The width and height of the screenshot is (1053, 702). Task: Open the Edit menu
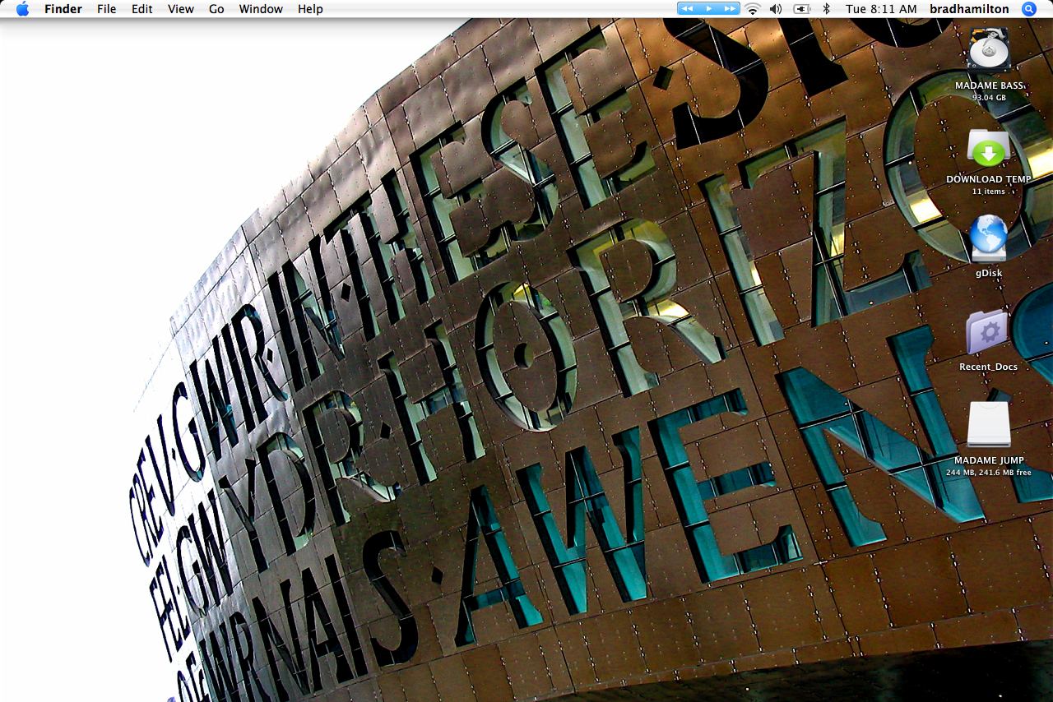pos(142,9)
